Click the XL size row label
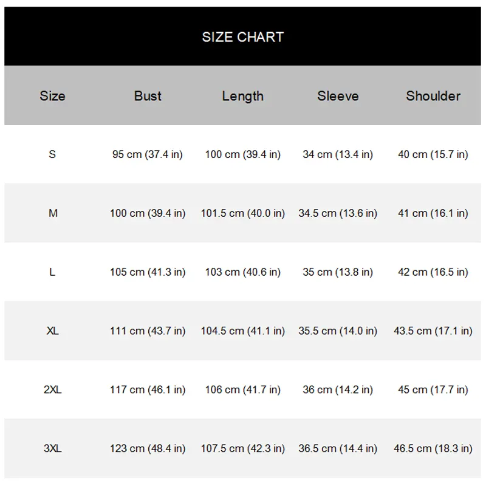The height and width of the screenshot is (486, 486). pyautogui.click(x=52, y=330)
